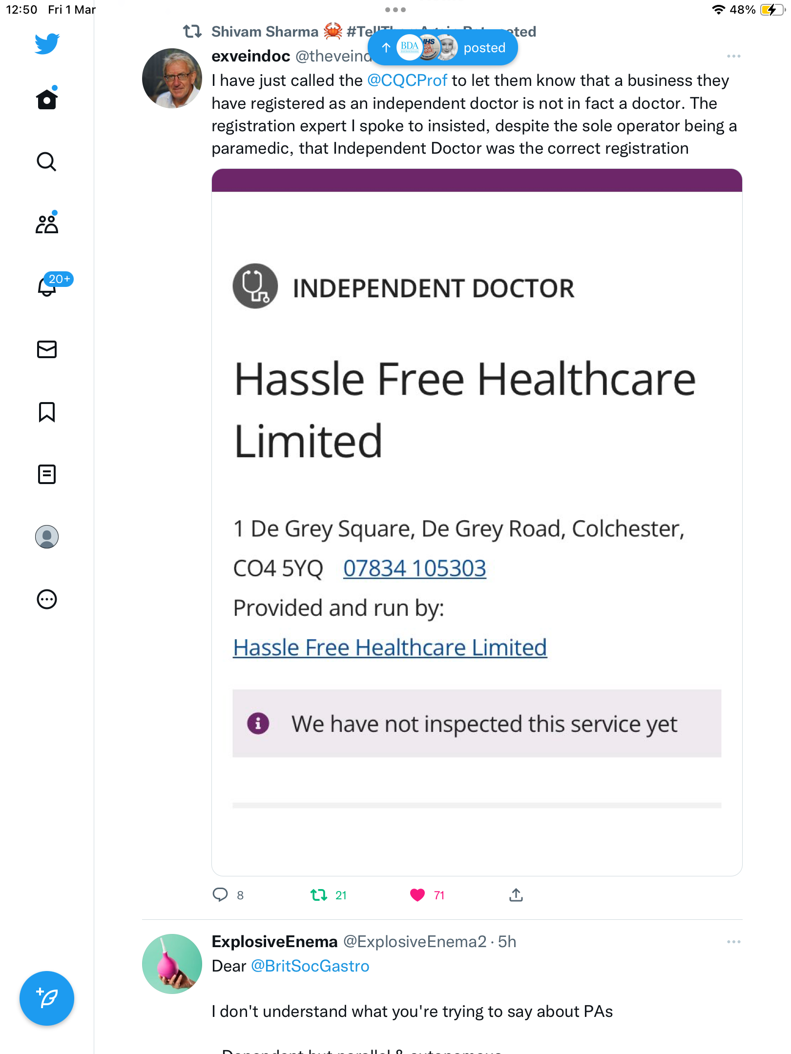791x1054 pixels.
Task: Open the More circle menu in sidebar
Action: pos(47,599)
